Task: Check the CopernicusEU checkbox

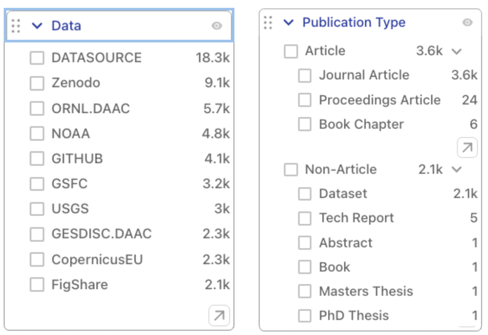Action: click(x=37, y=260)
